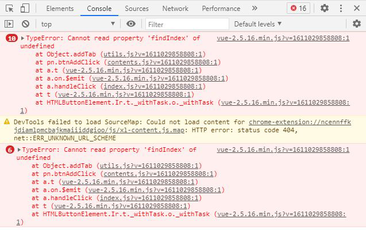Open vue link on second error's a.on.$emit line
This screenshot has height=230, width=366.
(x=155, y=190)
